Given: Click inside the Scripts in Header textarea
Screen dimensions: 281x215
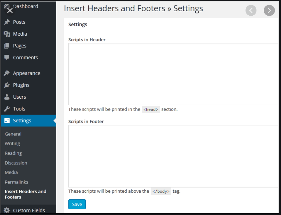Looking at the screenshot, I should 173,74.
